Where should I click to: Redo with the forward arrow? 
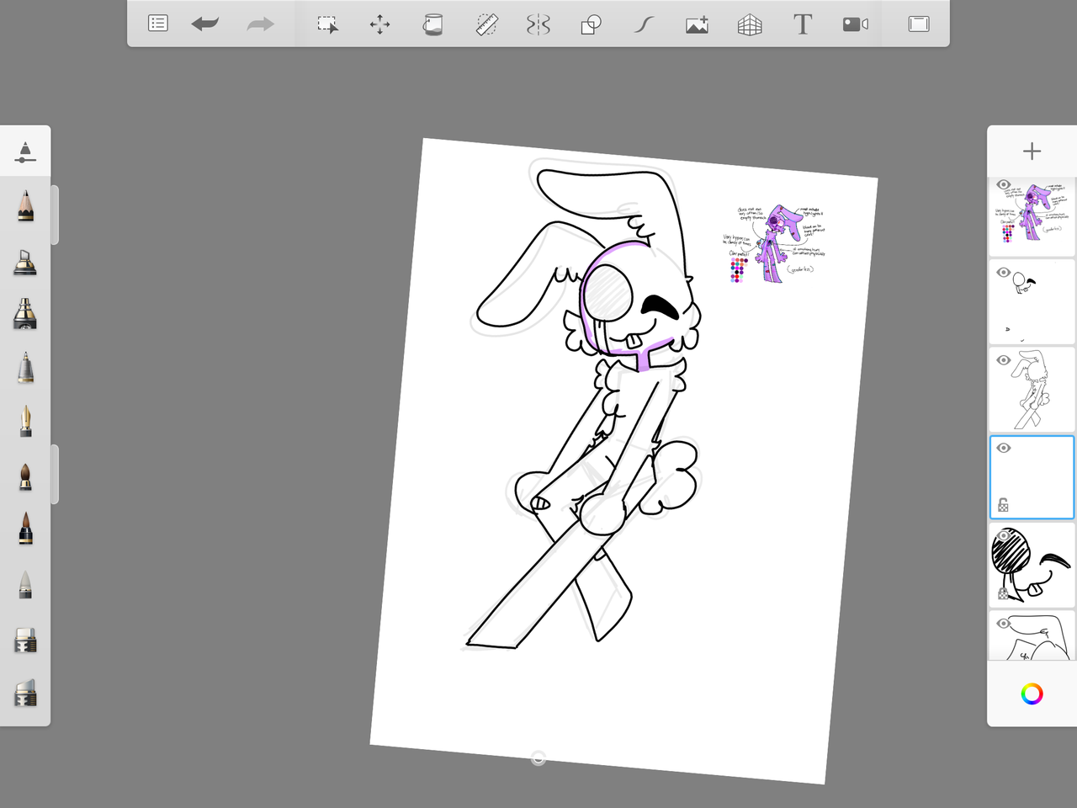click(260, 24)
